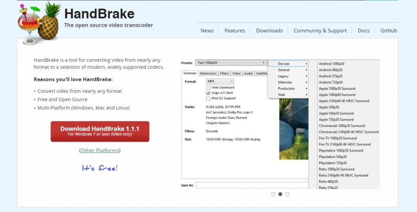This screenshot has width=417, height=212.
Task: Pick the Playstation 720p30 preset
Action: (333, 163)
